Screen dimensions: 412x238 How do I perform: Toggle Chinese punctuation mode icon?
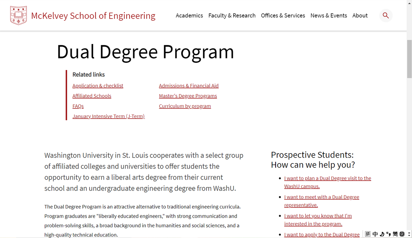click(x=388, y=234)
